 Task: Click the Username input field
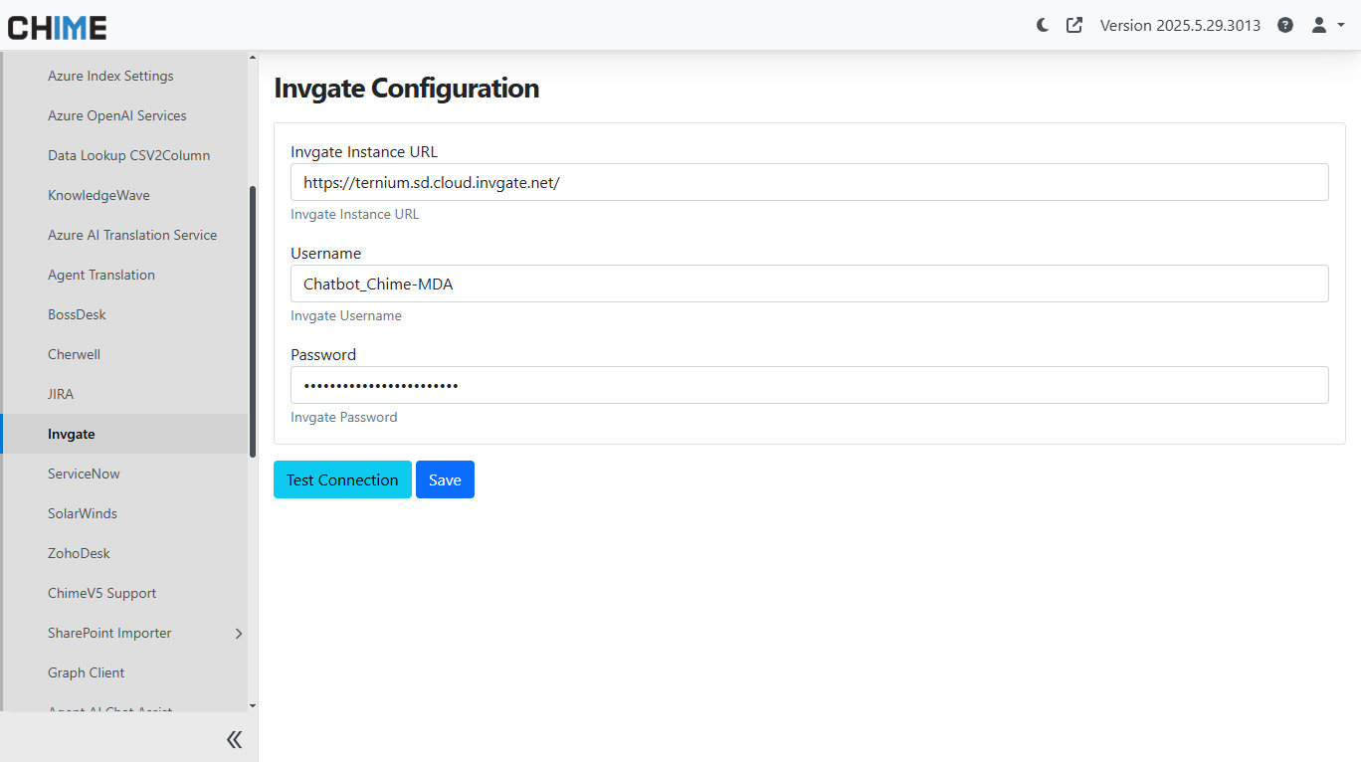pyautogui.click(x=810, y=284)
